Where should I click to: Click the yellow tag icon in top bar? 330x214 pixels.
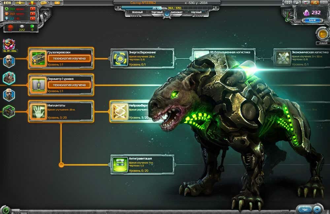tap(44, 3)
